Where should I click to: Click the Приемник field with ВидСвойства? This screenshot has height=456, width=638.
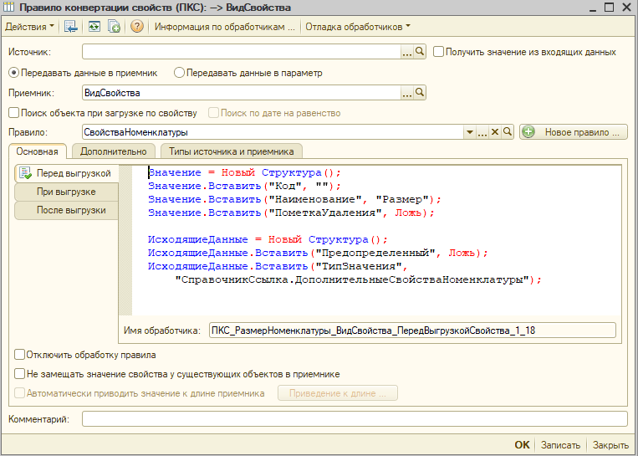[x=242, y=93]
